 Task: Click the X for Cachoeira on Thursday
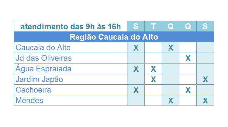pos(188,90)
